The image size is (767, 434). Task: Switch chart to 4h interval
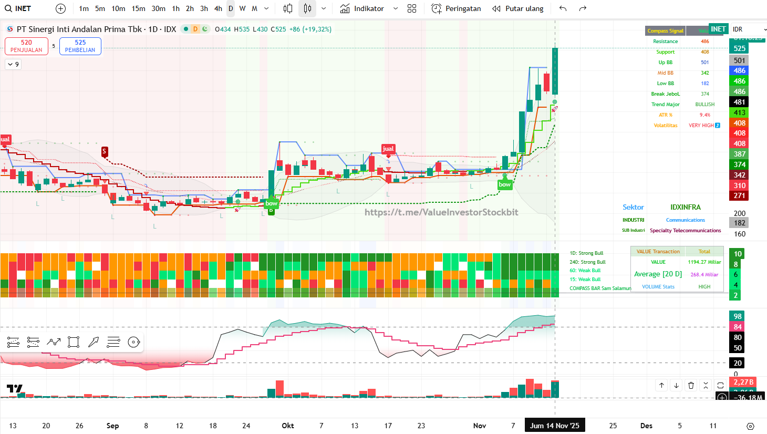pyautogui.click(x=218, y=8)
